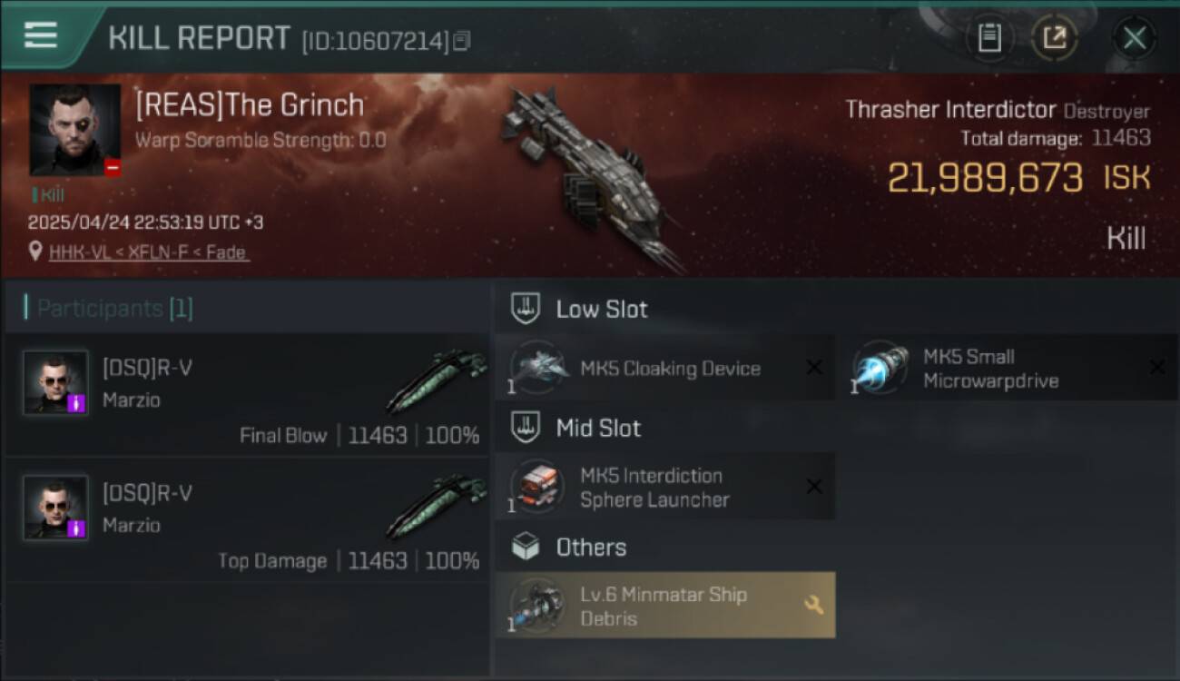
Task: Select the Interdiction Sphere Launcher icon
Action: pos(538,487)
